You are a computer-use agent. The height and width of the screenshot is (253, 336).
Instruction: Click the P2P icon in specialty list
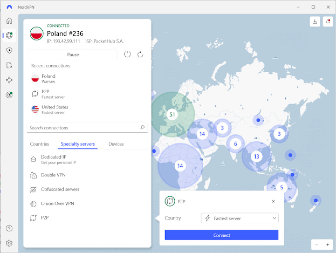(x=33, y=218)
